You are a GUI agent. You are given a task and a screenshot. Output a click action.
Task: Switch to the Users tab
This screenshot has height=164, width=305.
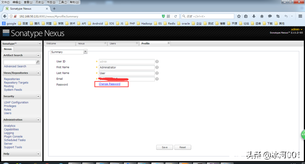(123, 43)
